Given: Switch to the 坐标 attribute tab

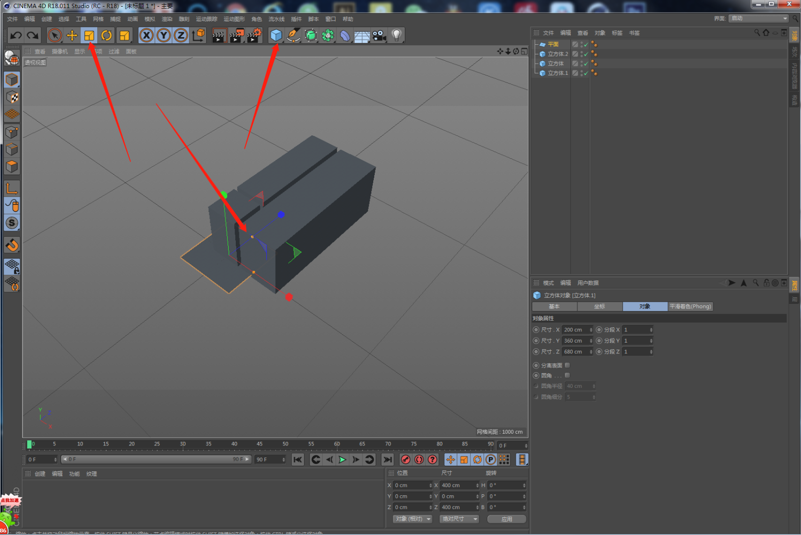Looking at the screenshot, I should point(599,306).
